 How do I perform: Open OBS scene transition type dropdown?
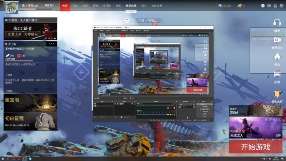(x=185, y=104)
